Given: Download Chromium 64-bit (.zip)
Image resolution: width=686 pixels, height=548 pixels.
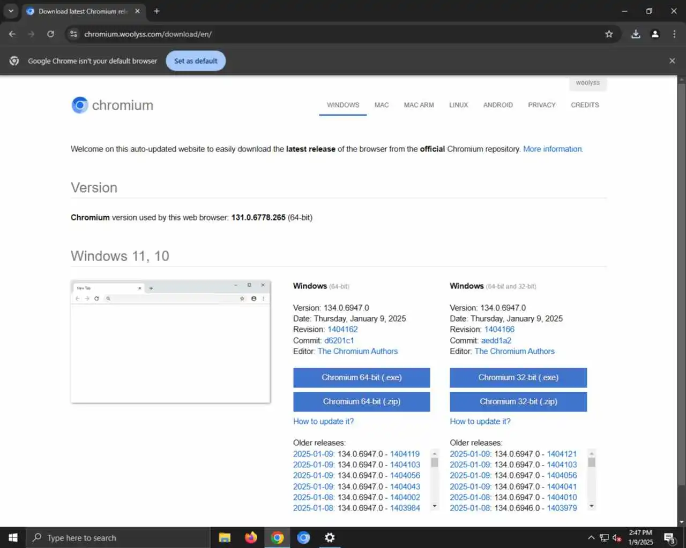Looking at the screenshot, I should point(361,401).
